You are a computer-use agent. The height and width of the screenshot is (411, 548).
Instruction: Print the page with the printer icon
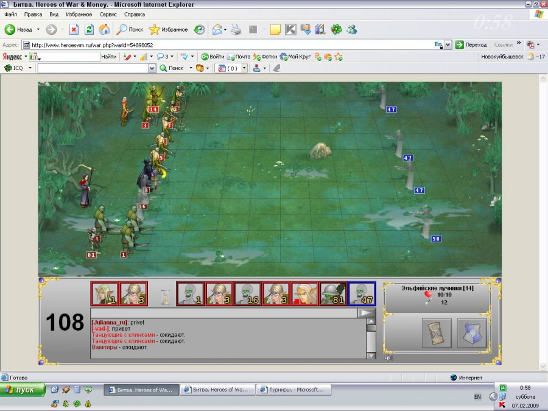click(x=236, y=30)
